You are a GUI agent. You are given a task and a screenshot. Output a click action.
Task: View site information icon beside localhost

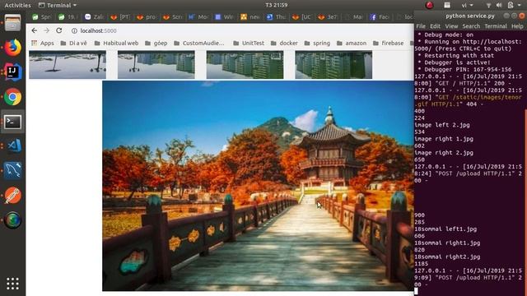74,31
